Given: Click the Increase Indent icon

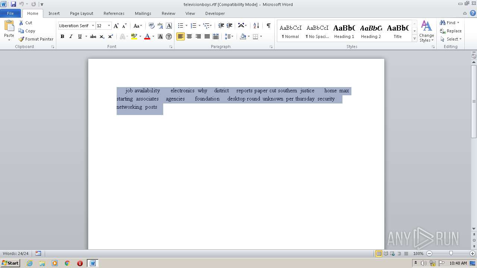Looking at the screenshot, I should tap(230, 26).
